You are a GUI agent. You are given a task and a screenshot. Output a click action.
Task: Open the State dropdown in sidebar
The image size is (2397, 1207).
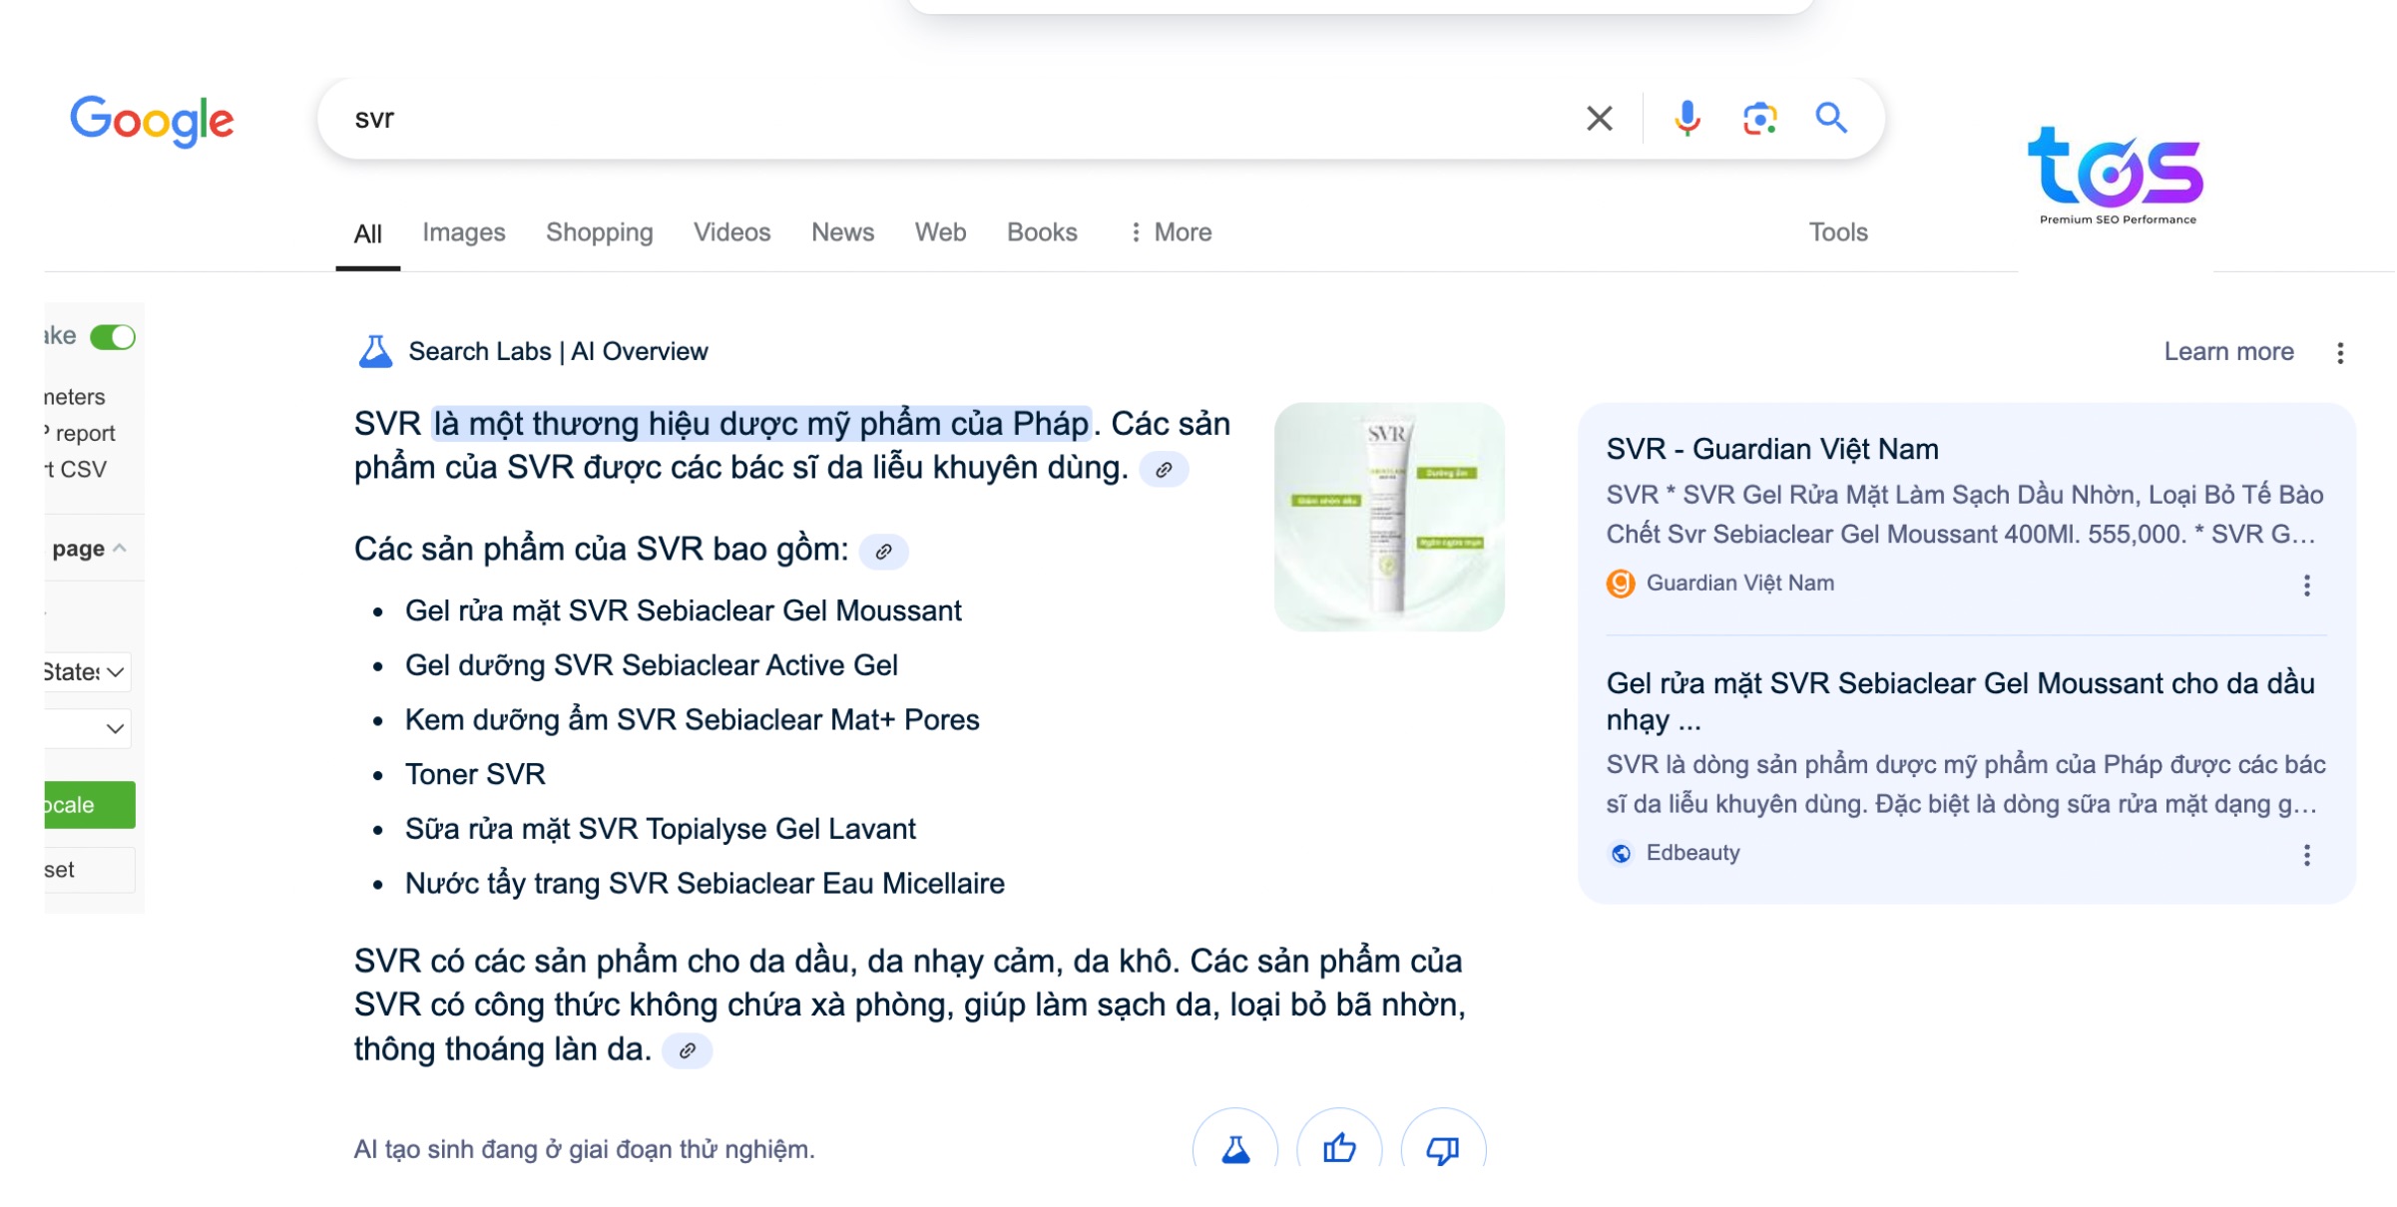pyautogui.click(x=88, y=672)
